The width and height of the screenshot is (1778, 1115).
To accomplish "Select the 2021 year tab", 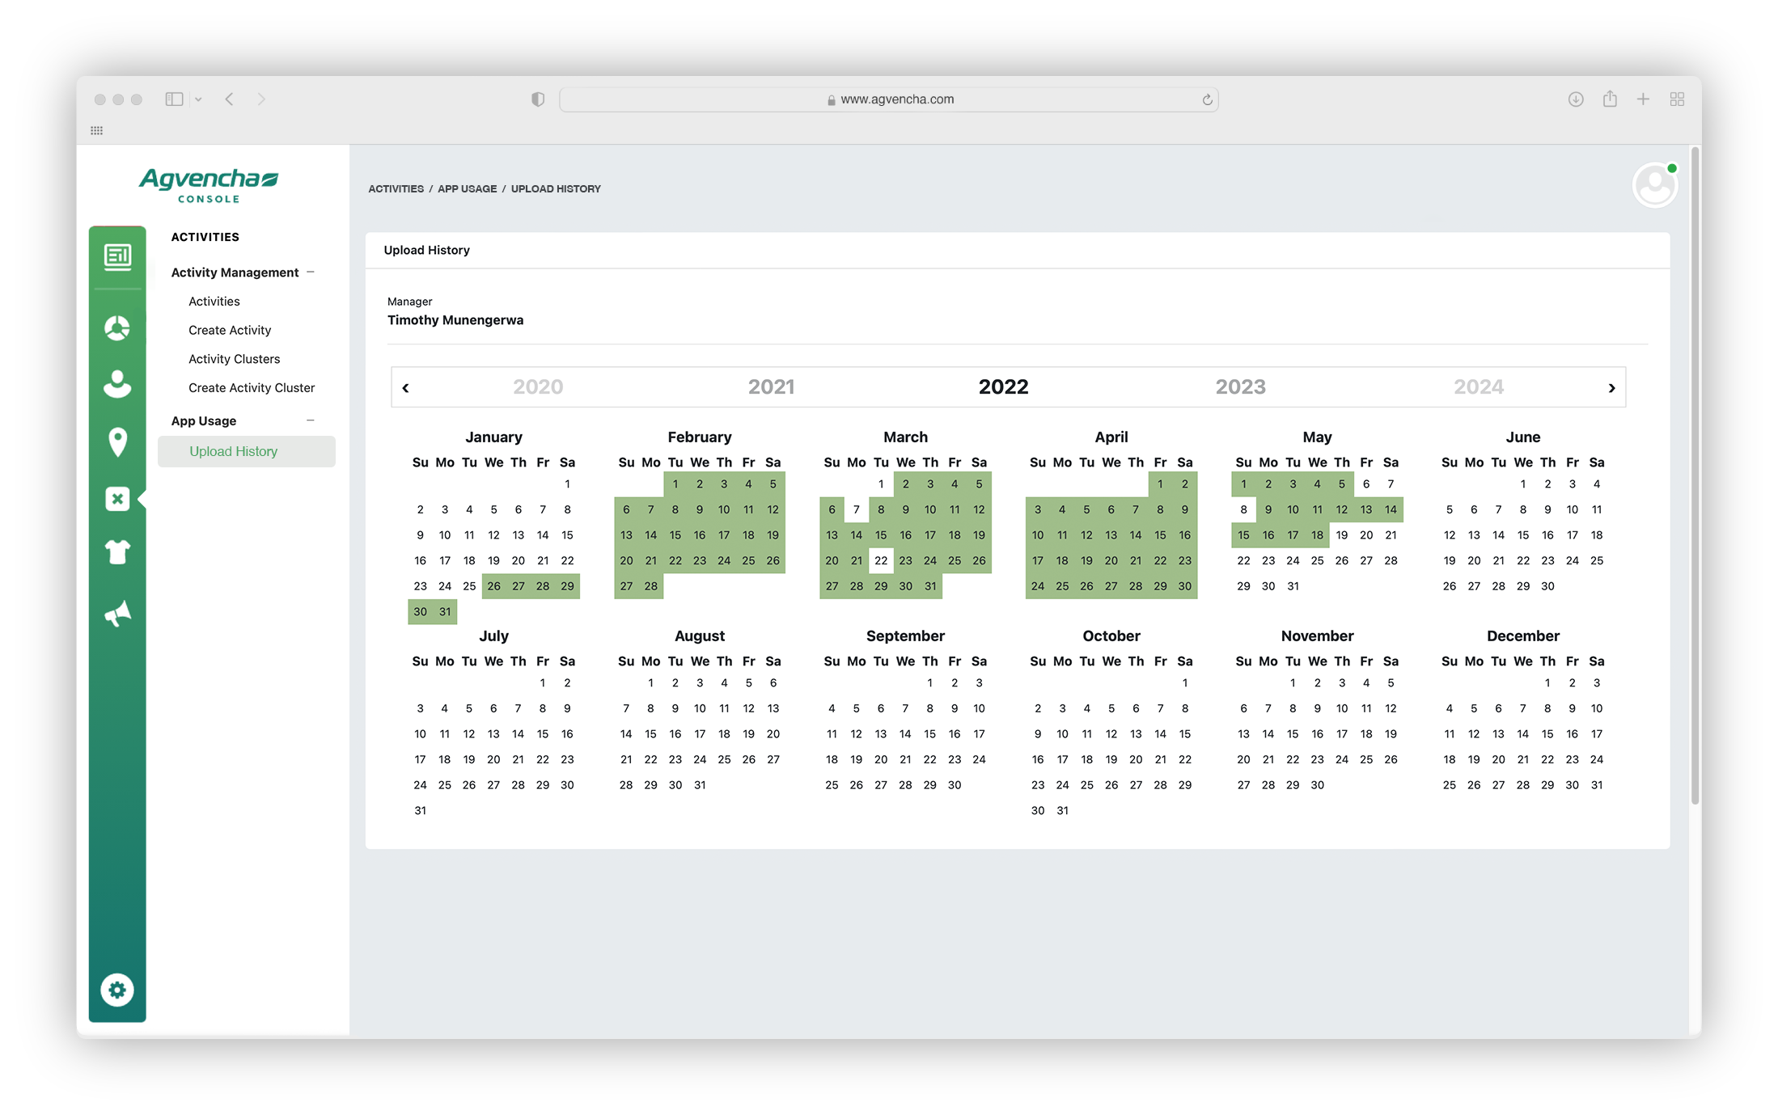I will pos(771,387).
